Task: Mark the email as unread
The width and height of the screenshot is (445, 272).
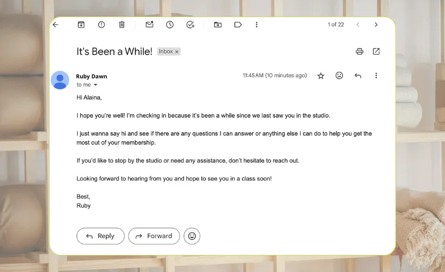Action: [149, 24]
